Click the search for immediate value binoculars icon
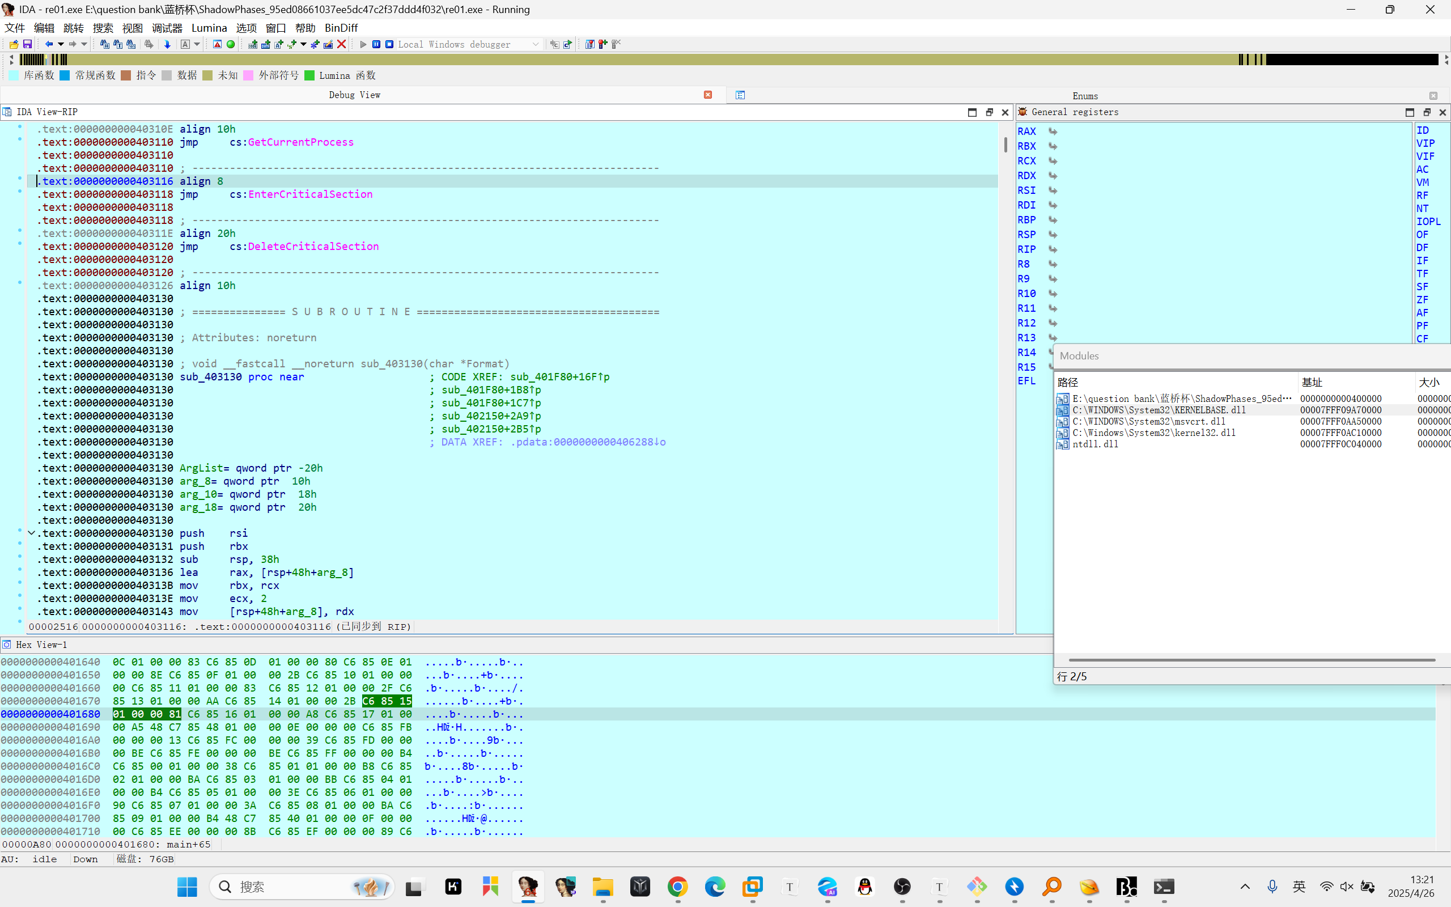The height and width of the screenshot is (907, 1451). [104, 44]
